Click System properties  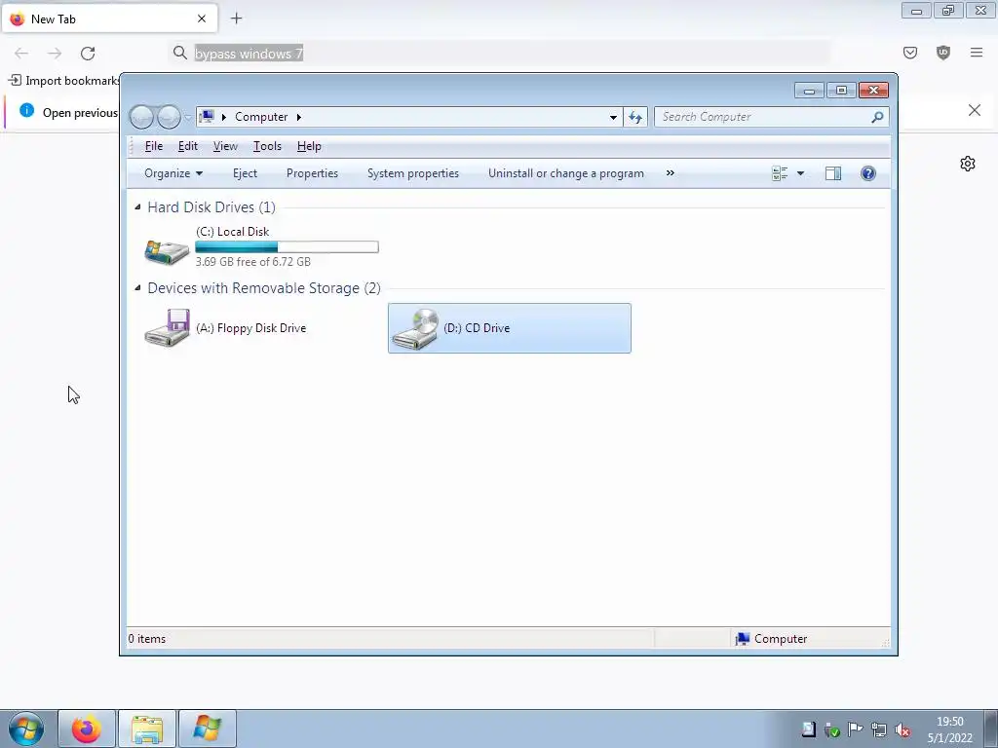click(x=413, y=173)
